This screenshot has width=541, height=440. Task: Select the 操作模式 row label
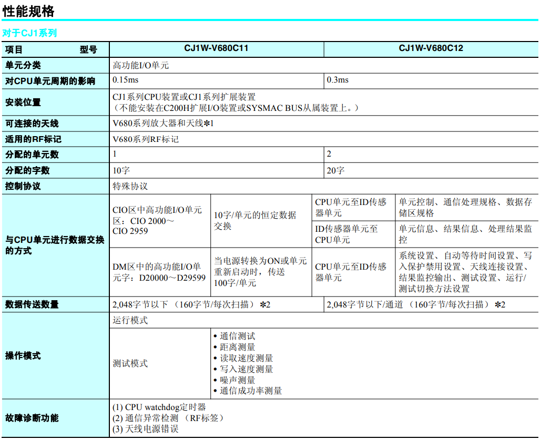point(23,355)
